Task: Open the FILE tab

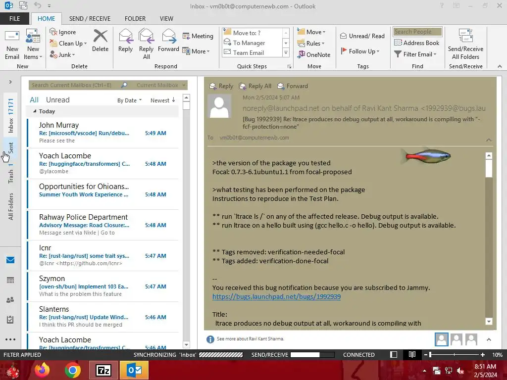Action: (x=14, y=18)
